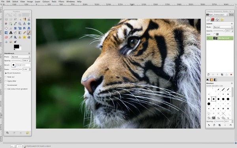
Task: Enable the Incremental checkbox
Action: pyautogui.click(x=6, y=85)
